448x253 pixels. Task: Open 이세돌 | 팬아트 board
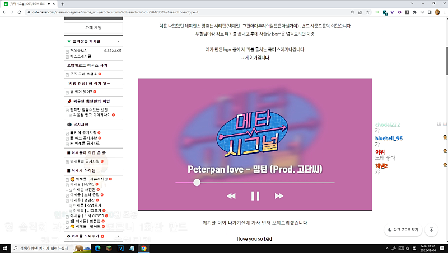pyautogui.click(x=86, y=227)
